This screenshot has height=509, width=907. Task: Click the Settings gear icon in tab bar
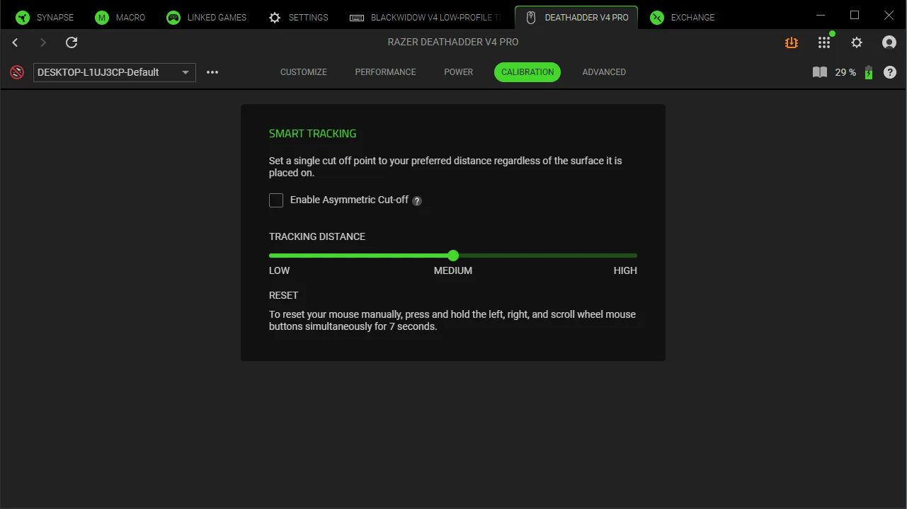(x=275, y=18)
